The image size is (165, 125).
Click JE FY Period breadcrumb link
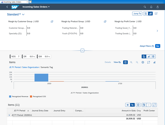click(x=15, y=67)
